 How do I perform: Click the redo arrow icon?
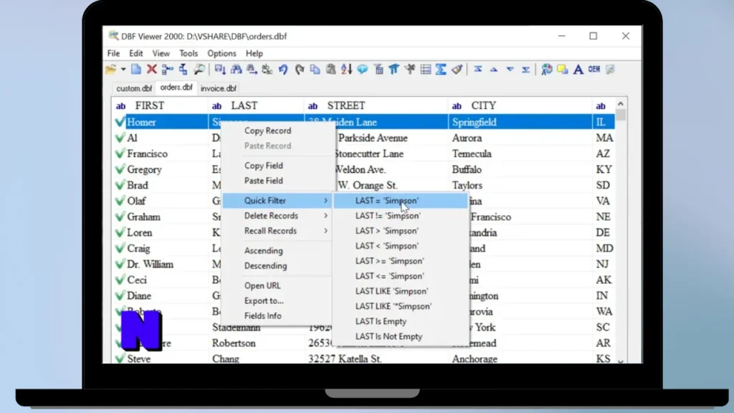point(300,70)
